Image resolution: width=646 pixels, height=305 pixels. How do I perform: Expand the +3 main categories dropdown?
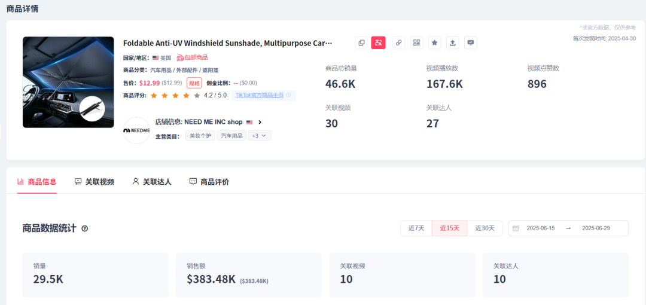(260, 136)
